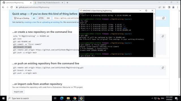181x101 pixels.
Task: Click the repository URL field
Action: click(x=66, y=18)
